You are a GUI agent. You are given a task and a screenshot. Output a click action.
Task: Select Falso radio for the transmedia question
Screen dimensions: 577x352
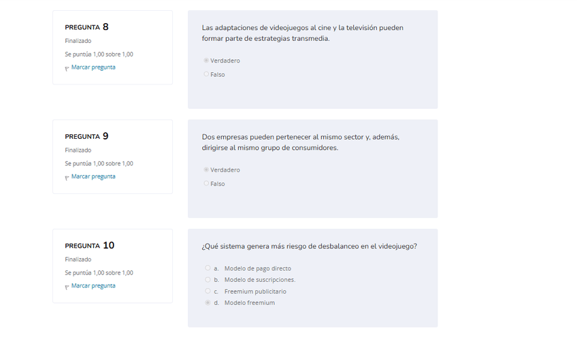click(x=206, y=74)
